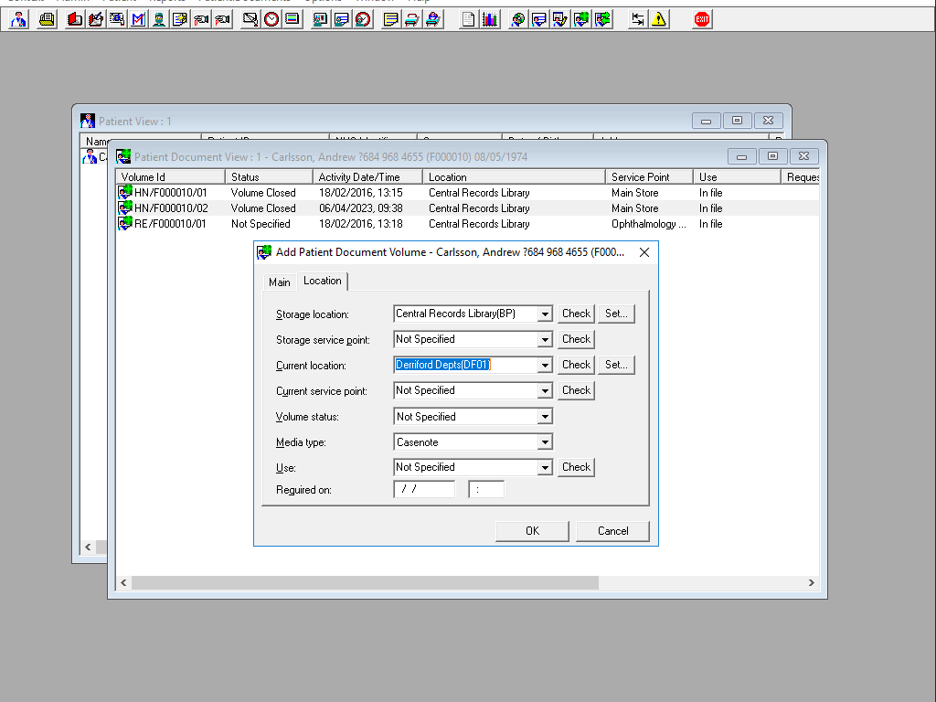Open the Volume status dropdown
This screenshot has width=936, height=702.
click(545, 417)
